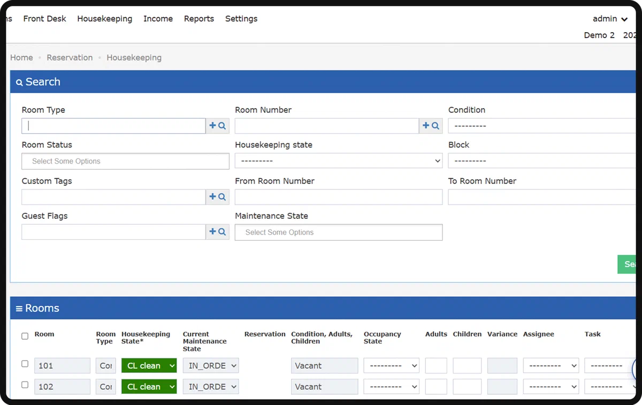
Task: Open the Housekeeping menu in top bar
Action: [105, 19]
